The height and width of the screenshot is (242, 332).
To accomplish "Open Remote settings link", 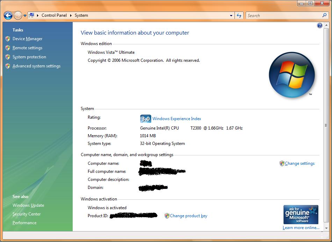I will (27, 48).
